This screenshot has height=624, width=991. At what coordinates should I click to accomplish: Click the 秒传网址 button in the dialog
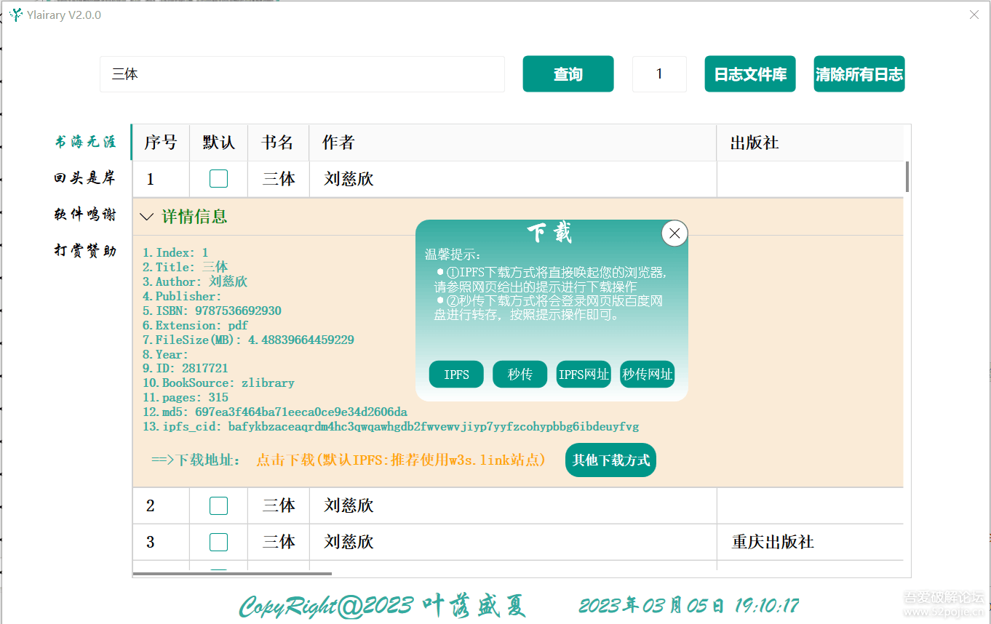[647, 374]
